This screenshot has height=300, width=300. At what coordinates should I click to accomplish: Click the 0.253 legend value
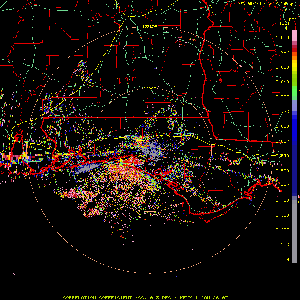coord(282,245)
